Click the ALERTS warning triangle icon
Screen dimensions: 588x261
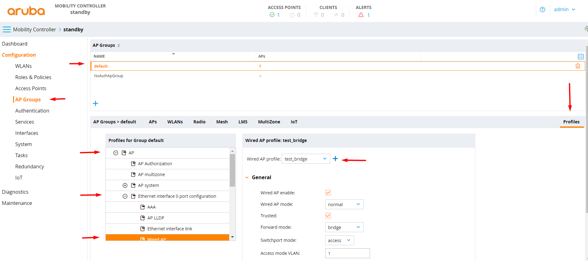[361, 15]
